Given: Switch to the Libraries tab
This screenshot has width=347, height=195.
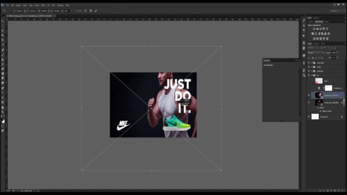Looking at the screenshot, I should pyautogui.click(x=310, y=22).
